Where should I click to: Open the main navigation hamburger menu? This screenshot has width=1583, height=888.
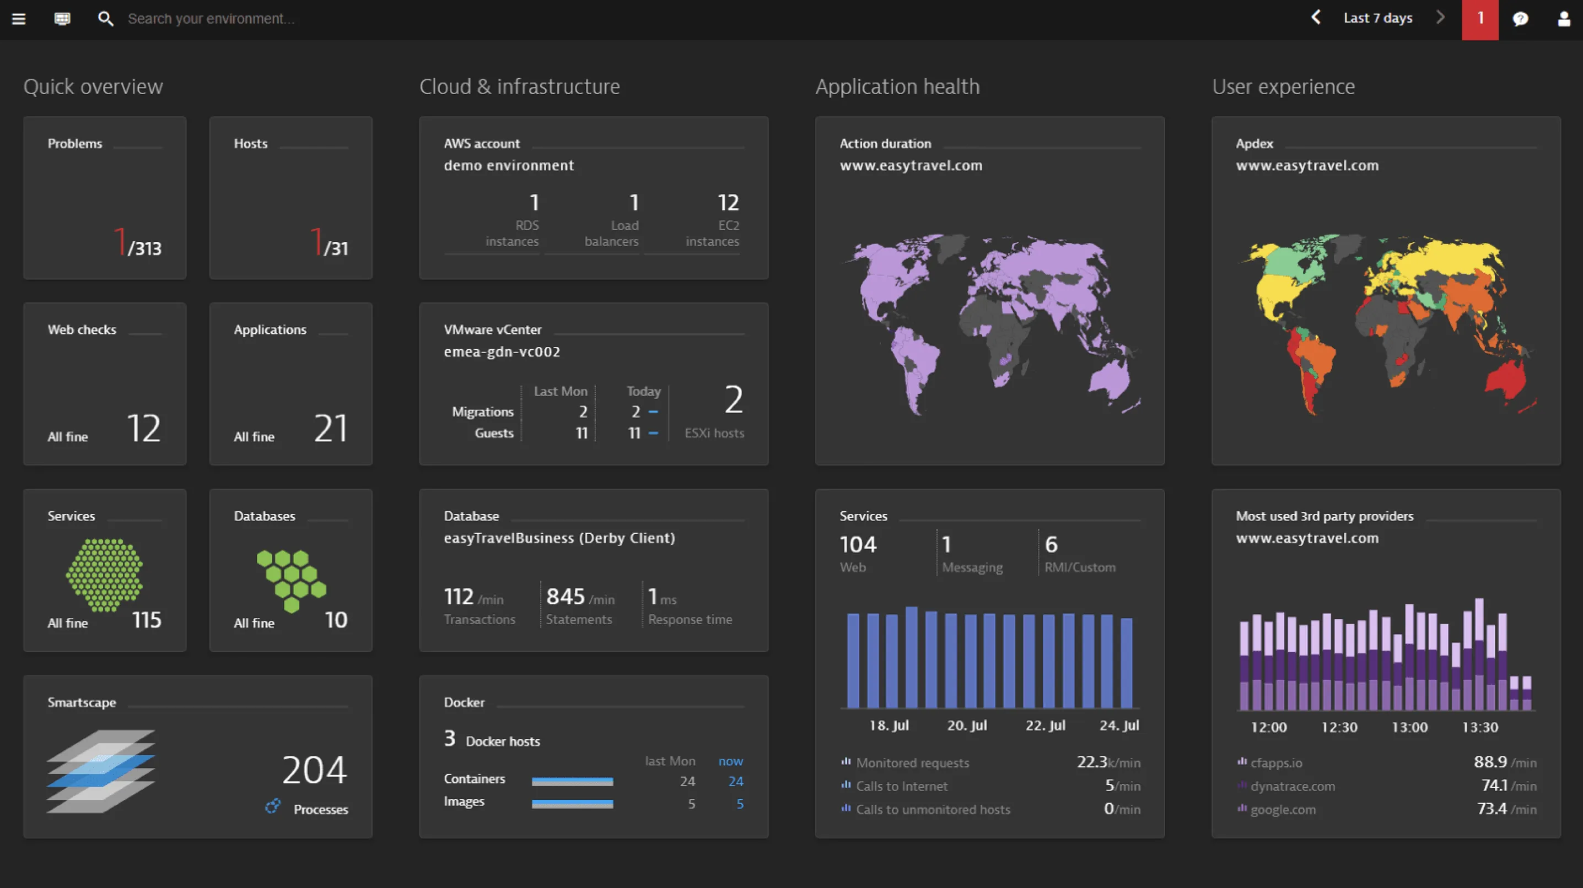[x=18, y=18]
